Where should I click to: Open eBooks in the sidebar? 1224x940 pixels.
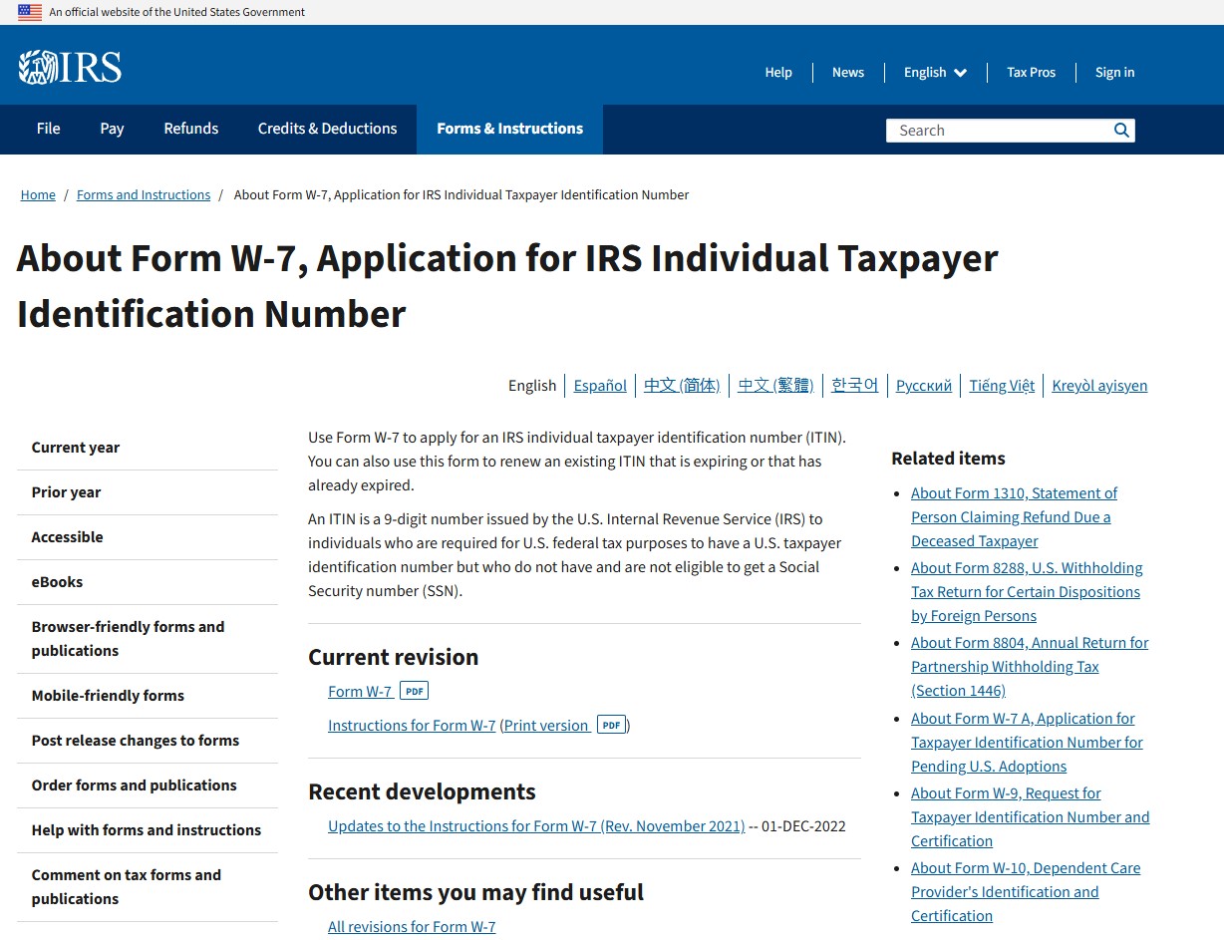click(x=148, y=582)
